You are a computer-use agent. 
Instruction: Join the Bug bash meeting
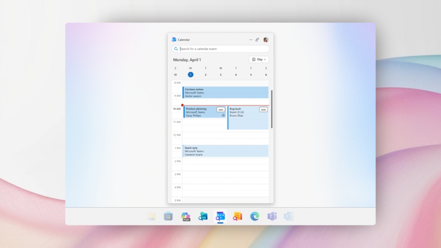coord(264,110)
